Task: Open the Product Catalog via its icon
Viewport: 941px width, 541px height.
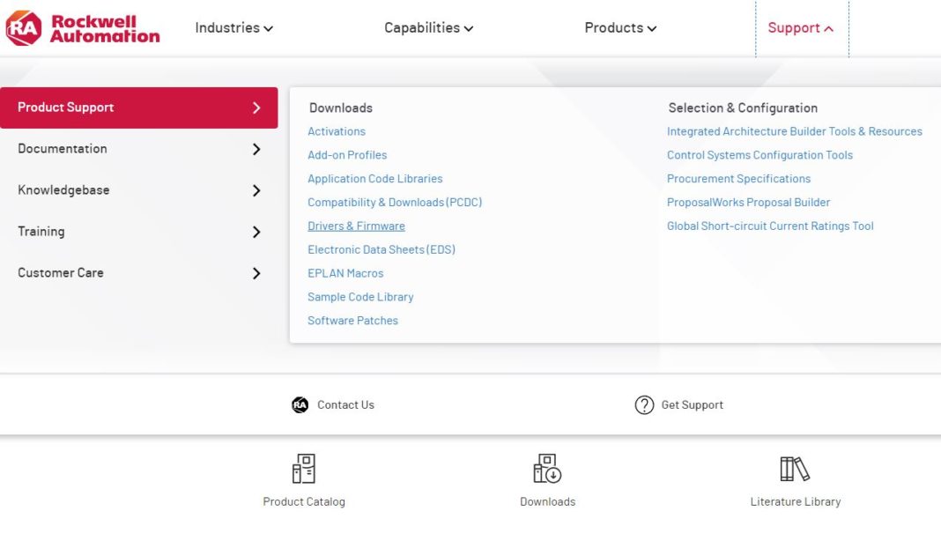Action: (303, 468)
